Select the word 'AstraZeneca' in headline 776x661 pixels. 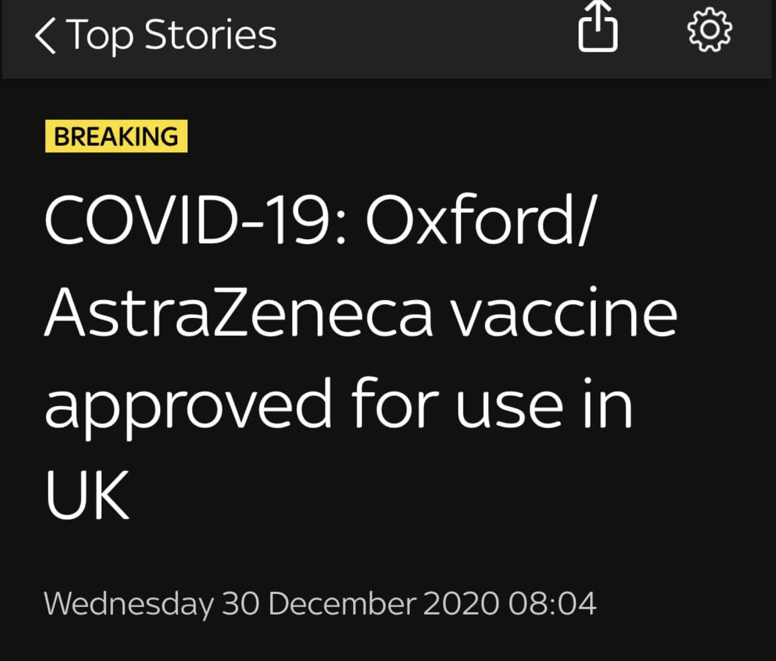click(239, 313)
